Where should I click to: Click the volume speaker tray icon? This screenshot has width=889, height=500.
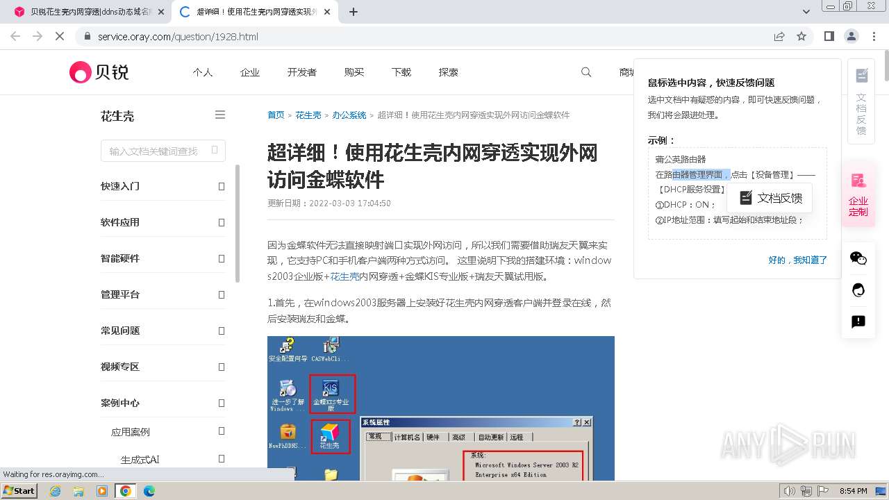(x=789, y=491)
